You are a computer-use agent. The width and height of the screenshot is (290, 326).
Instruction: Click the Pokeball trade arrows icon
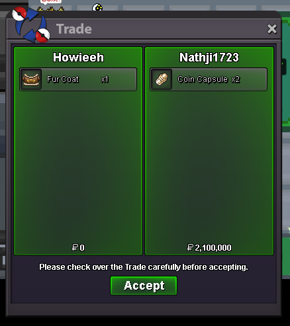[31, 24]
